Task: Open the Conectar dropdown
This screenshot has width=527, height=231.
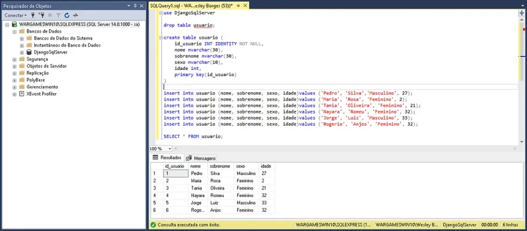Action: pyautogui.click(x=15, y=15)
